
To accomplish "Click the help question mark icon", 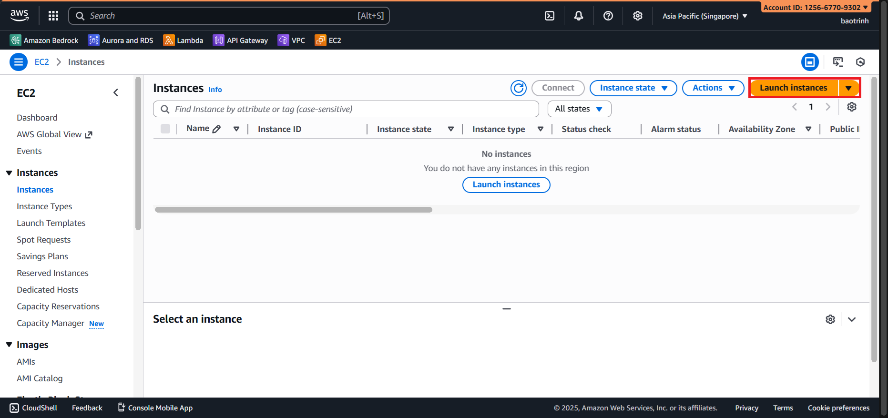I will [608, 16].
